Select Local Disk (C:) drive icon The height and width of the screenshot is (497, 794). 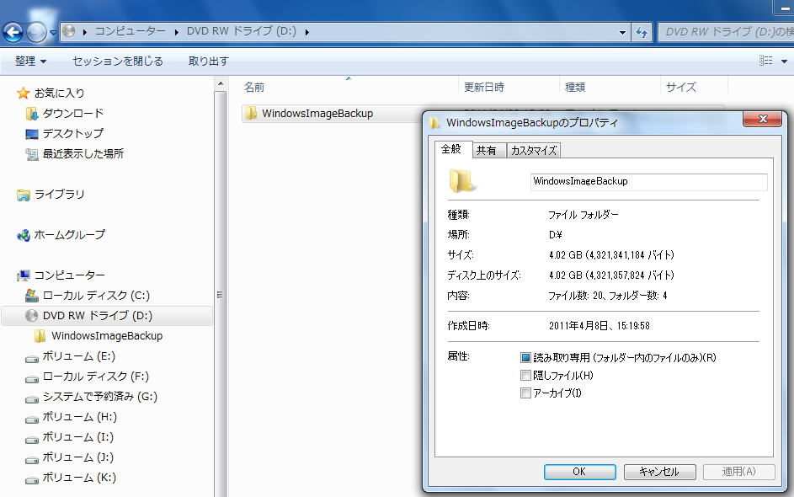32,296
